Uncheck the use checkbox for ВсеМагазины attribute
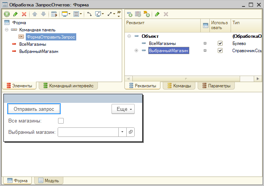The width and height of the screenshot is (264, 186). pos(220,43)
